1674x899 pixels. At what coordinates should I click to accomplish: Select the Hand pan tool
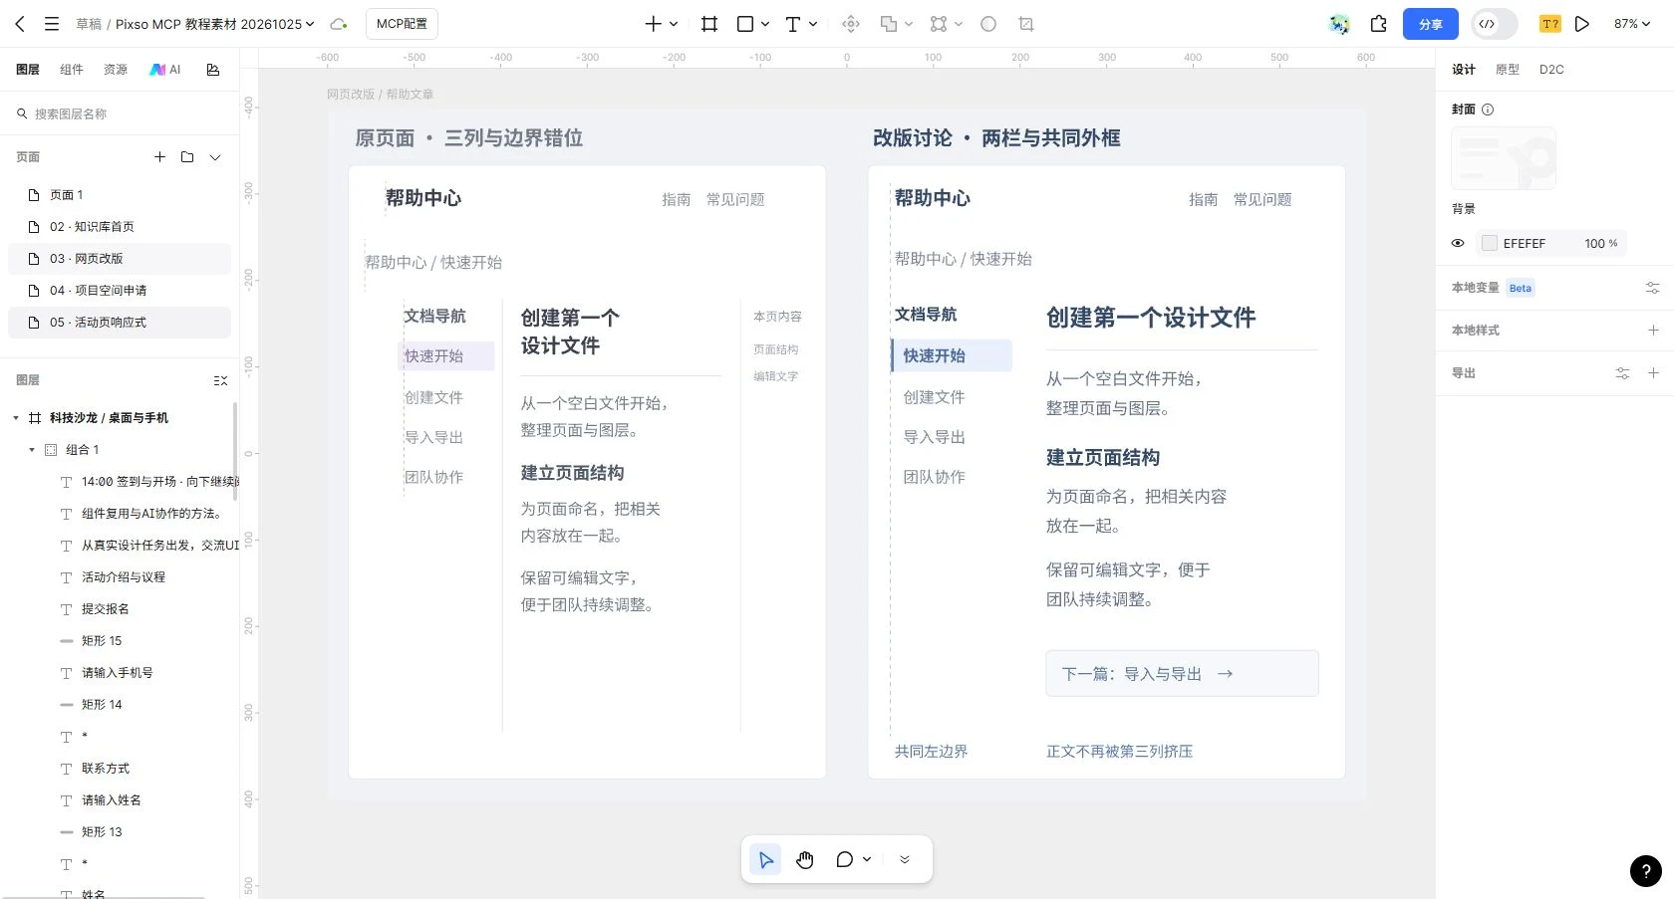click(805, 859)
